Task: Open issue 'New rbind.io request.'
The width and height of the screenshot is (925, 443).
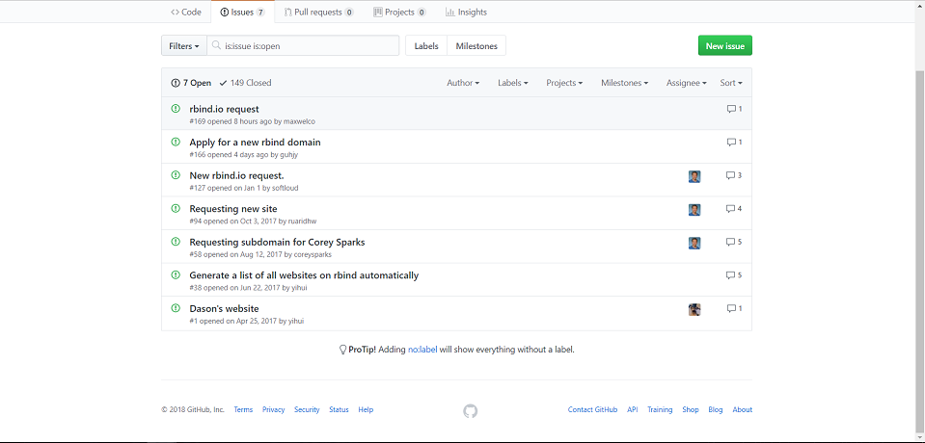Action: tap(236, 175)
